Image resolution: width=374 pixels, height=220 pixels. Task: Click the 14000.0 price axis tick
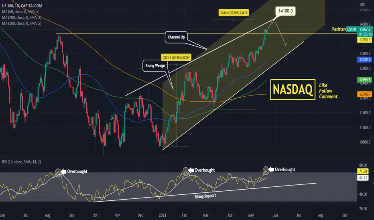365,24
